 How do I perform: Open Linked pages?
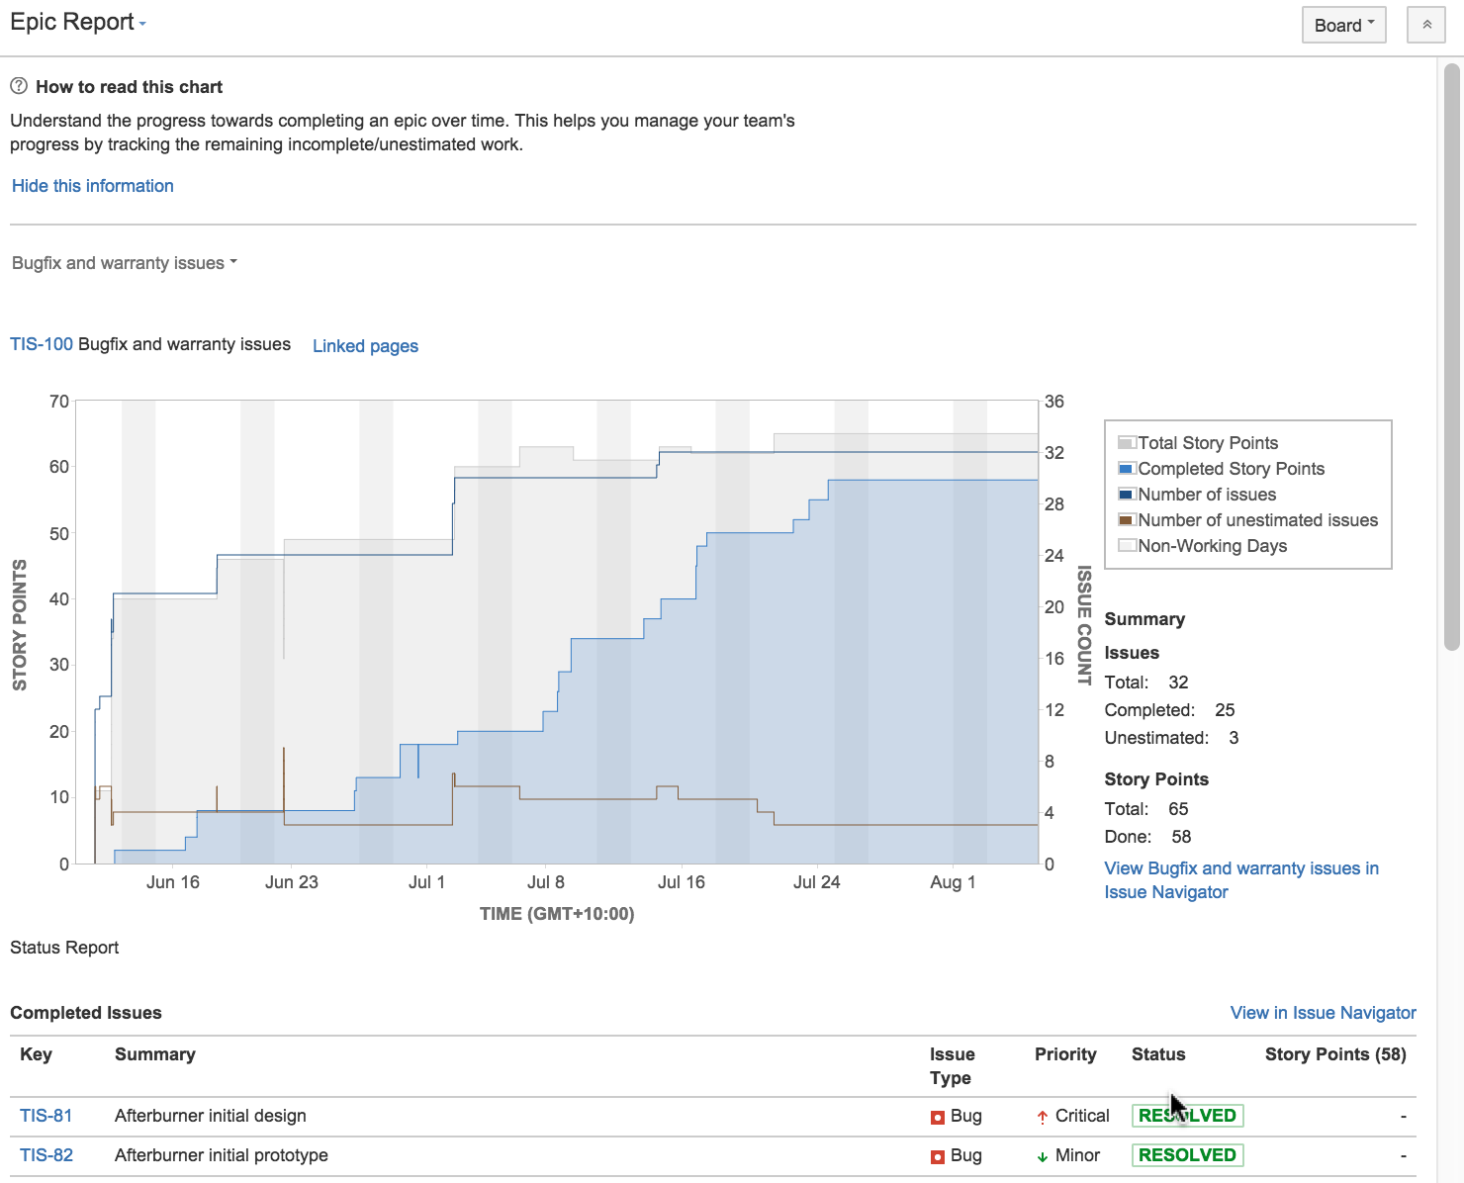pos(365,346)
